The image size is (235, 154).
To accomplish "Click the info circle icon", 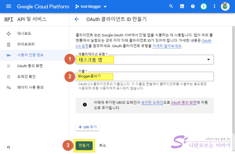I will point(85,105).
